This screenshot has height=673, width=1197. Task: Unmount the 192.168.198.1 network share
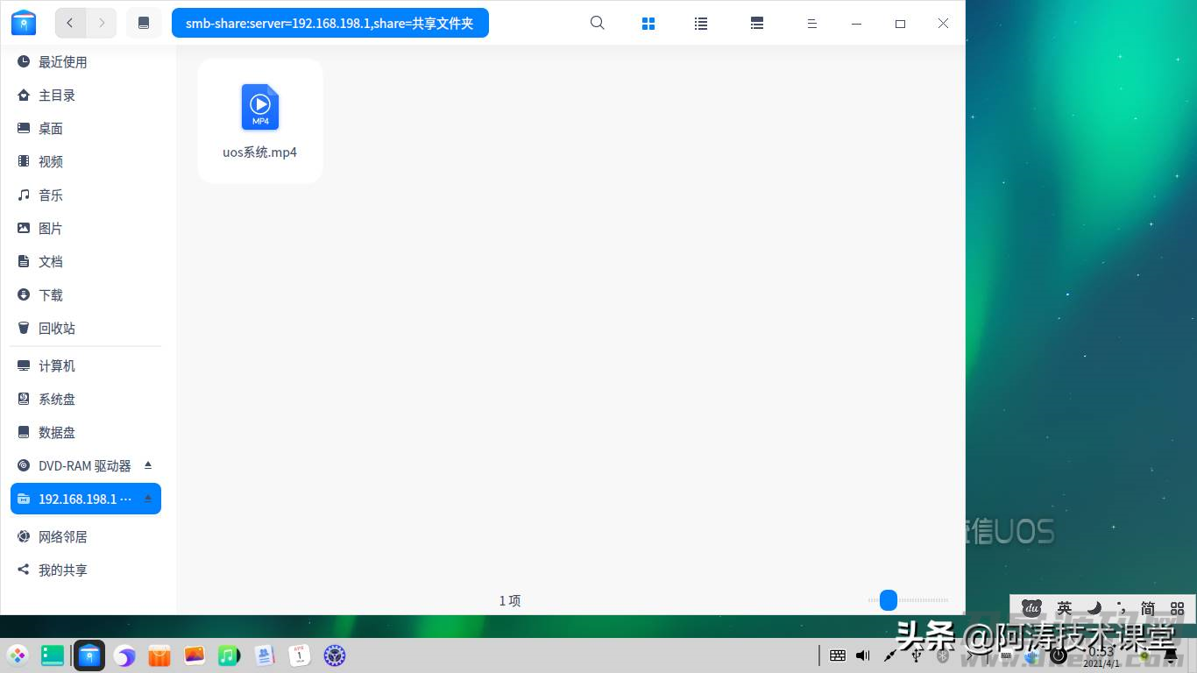(x=148, y=498)
